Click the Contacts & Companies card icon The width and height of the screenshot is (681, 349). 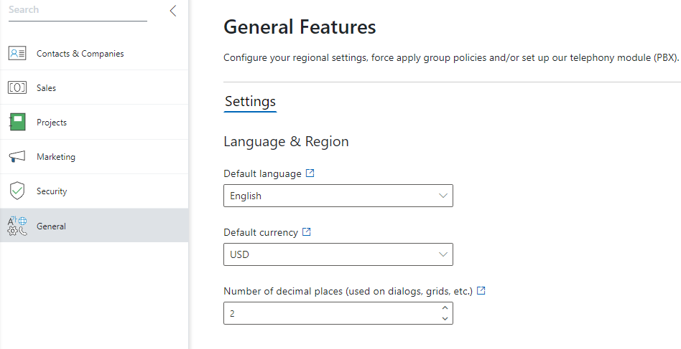(17, 53)
